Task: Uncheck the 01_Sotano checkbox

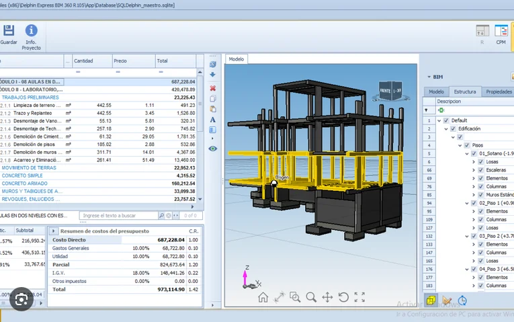Action: tap(474, 153)
